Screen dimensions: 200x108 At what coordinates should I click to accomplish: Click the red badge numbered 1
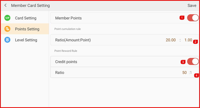pos(182,18)
